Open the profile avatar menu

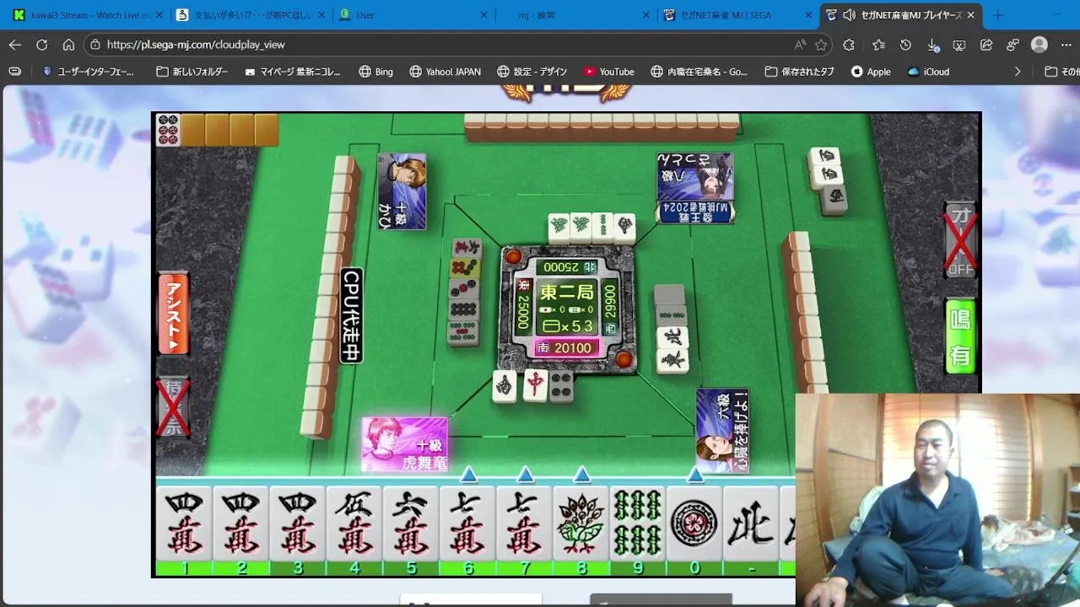[x=1039, y=45]
